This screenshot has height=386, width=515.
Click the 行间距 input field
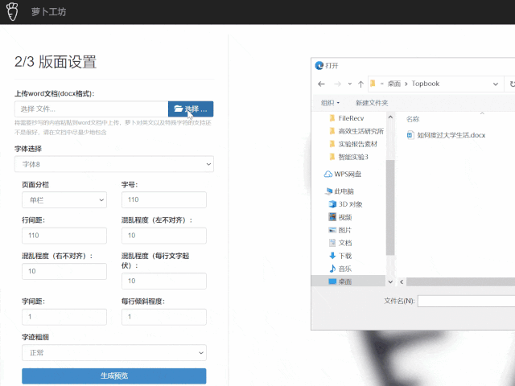click(x=64, y=236)
